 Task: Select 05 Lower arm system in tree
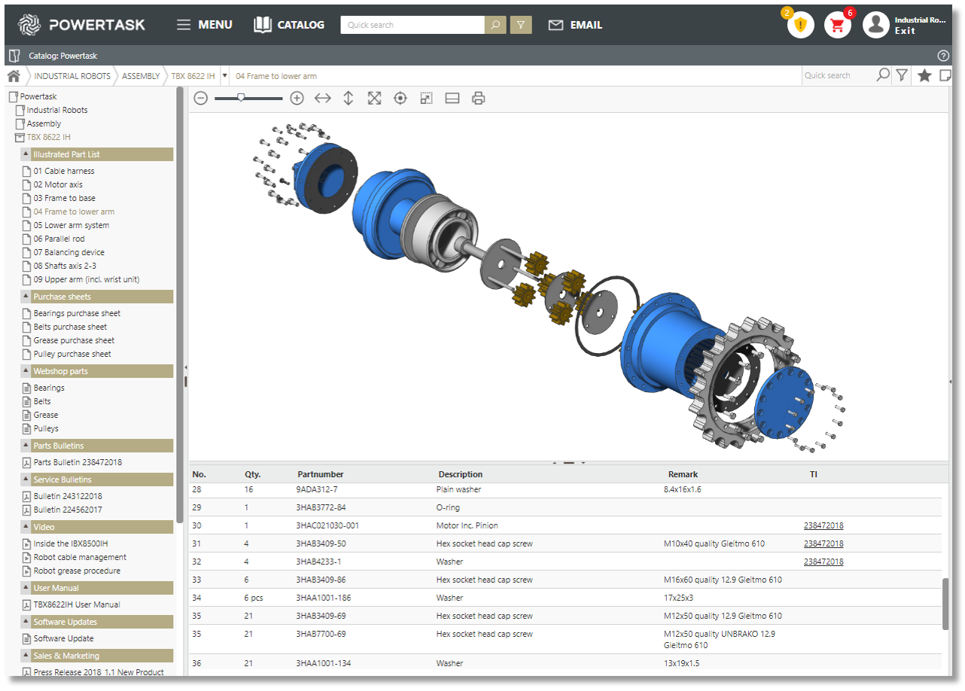click(71, 225)
